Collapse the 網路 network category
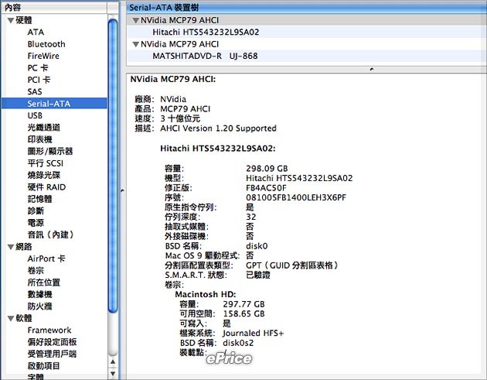Viewport: 487px width, 380px height. (11, 247)
